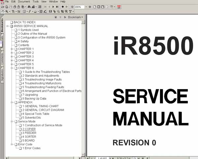Set view to Actual Size icon
Image resolution: width=198 pixels, height=159 pixels.
(x=95, y=7)
